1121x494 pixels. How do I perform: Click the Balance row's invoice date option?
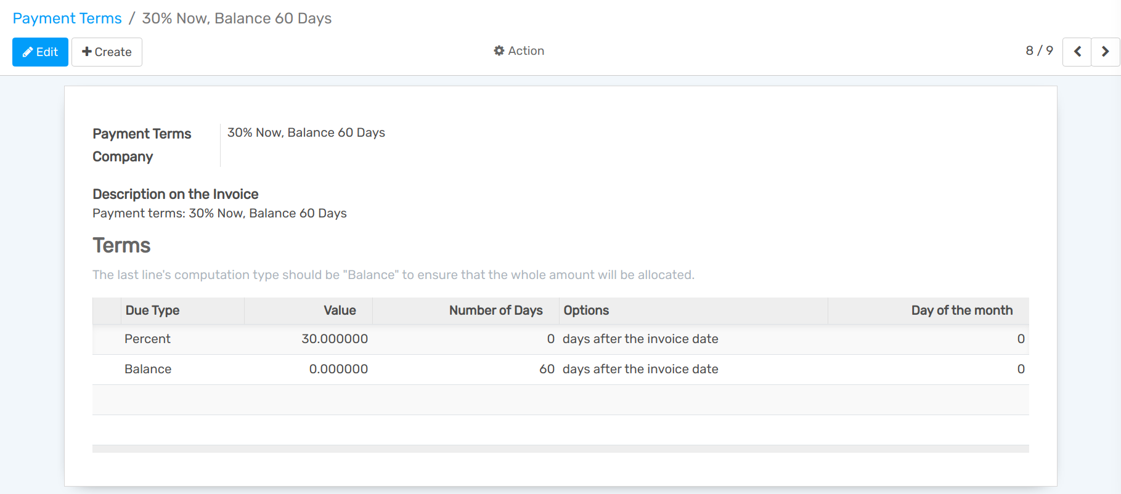[x=640, y=369]
